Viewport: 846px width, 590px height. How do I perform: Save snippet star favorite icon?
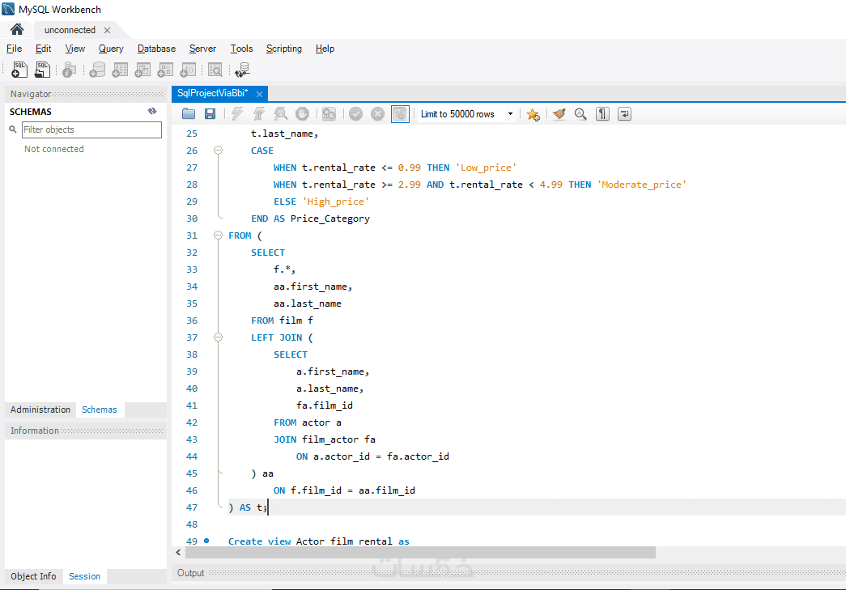(x=533, y=114)
